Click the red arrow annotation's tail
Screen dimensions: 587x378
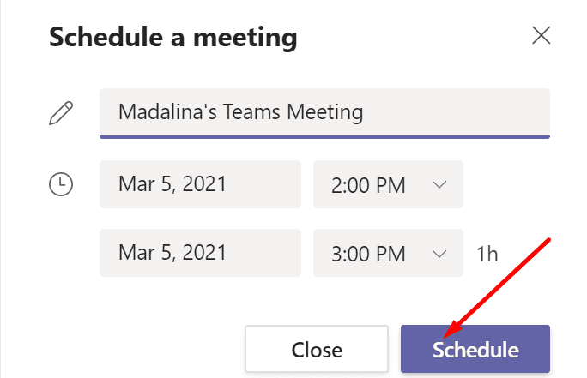[548, 241]
